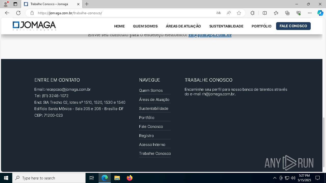Open Task View on the taskbar
Viewport: 326px width, 183px height.
pos(92,178)
